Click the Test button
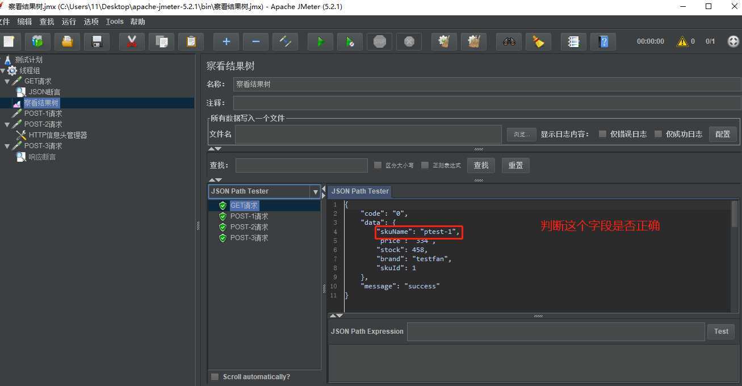The image size is (742, 386). pyautogui.click(x=721, y=332)
